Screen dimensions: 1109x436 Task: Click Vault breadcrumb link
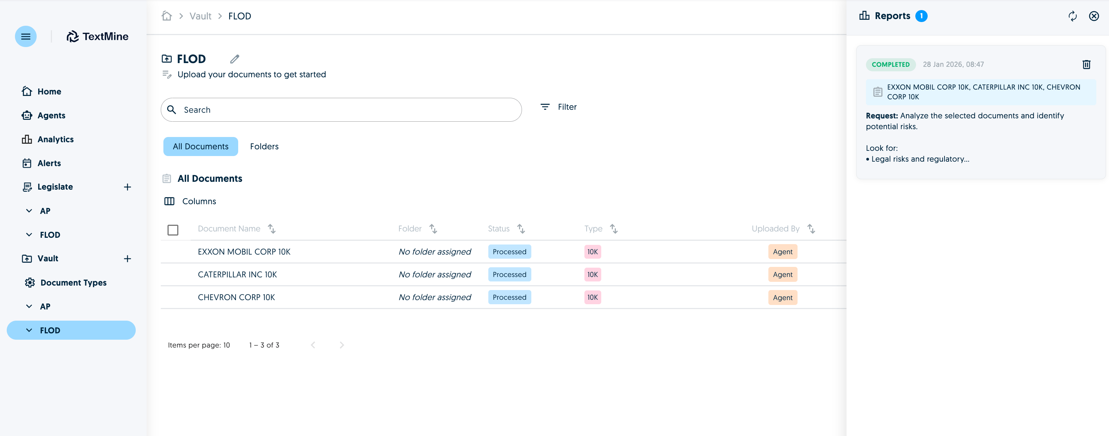200,16
